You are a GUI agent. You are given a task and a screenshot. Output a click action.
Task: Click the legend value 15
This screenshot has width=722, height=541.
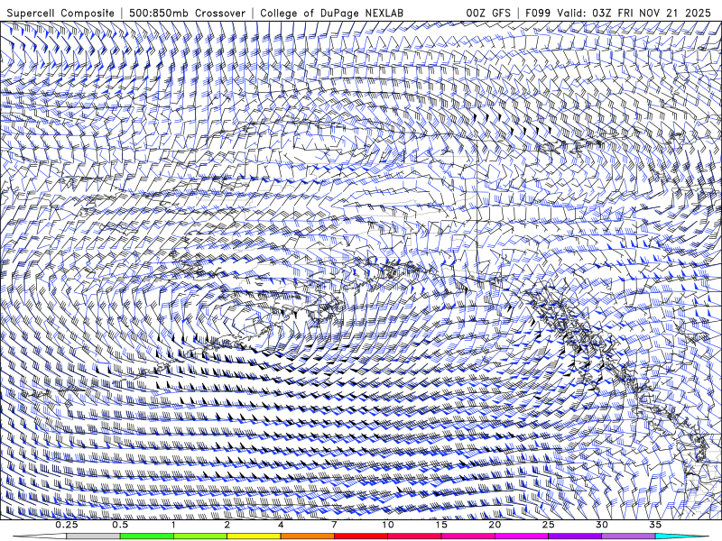441,525
